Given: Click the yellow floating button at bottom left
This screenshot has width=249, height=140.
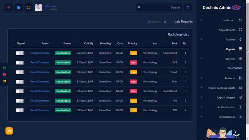Looking at the screenshot, I should [9, 131].
